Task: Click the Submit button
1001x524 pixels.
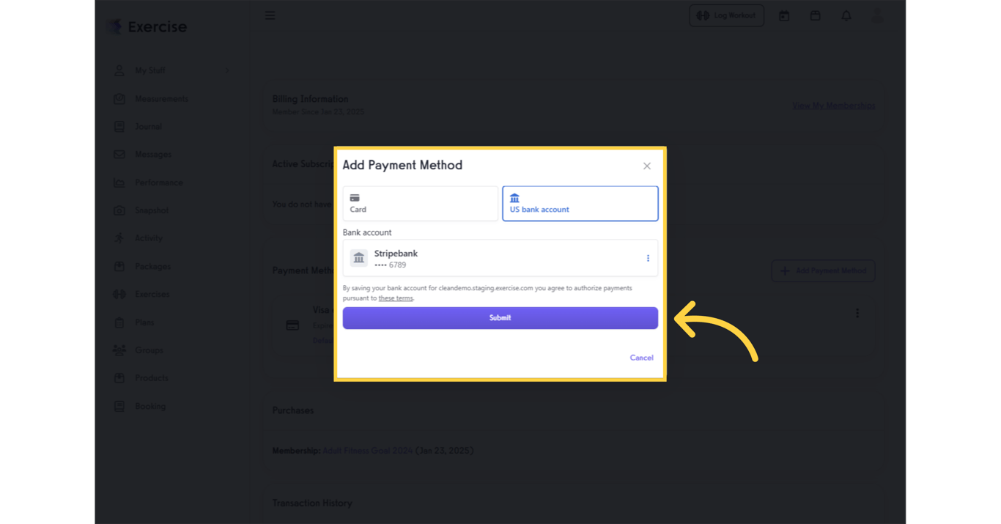Action: pyautogui.click(x=500, y=318)
